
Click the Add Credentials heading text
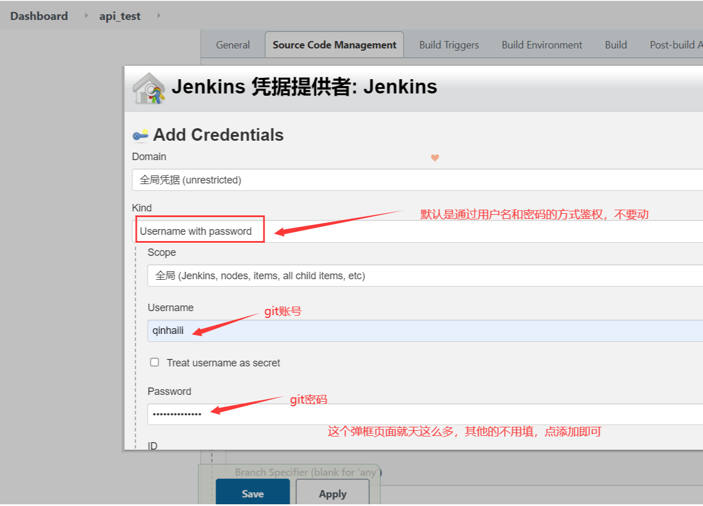(x=218, y=135)
